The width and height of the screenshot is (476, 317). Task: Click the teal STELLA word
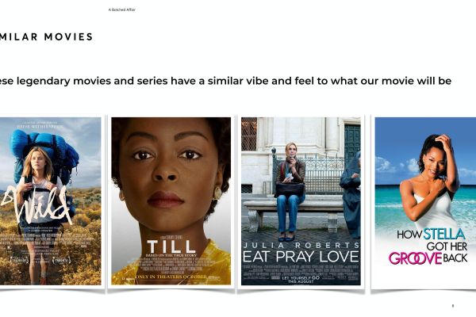(x=444, y=234)
